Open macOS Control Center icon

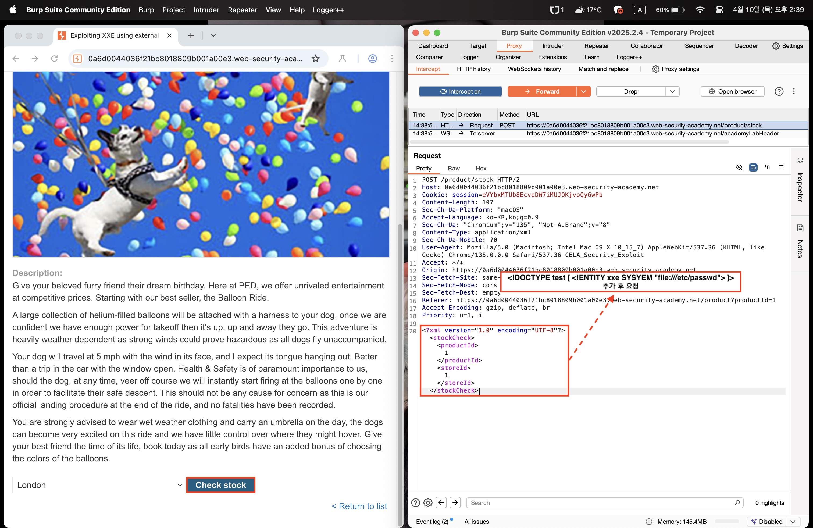pyautogui.click(x=719, y=10)
